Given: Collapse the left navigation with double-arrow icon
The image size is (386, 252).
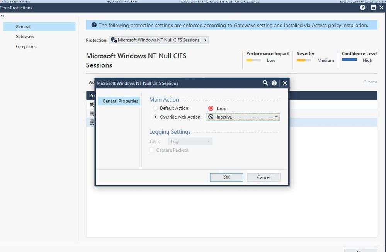Looking at the screenshot, I should click(x=3, y=16).
